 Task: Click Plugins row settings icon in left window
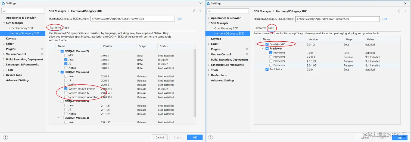[42, 49]
